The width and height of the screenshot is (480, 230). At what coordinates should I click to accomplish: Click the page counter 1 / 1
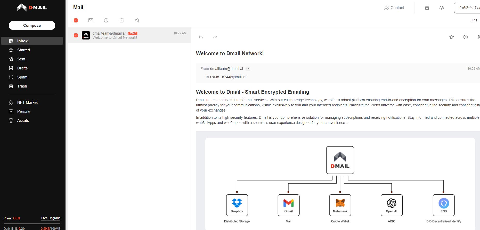point(474,20)
